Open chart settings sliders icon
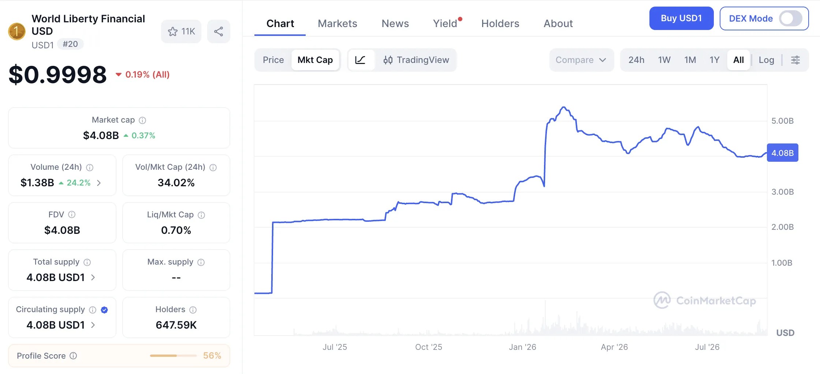Image resolution: width=820 pixels, height=374 pixels. [x=795, y=60]
